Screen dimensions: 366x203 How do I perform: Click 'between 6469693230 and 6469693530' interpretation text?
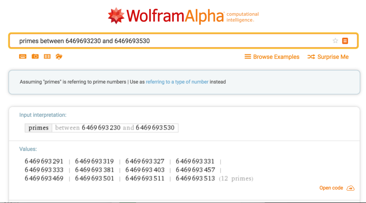coord(115,128)
